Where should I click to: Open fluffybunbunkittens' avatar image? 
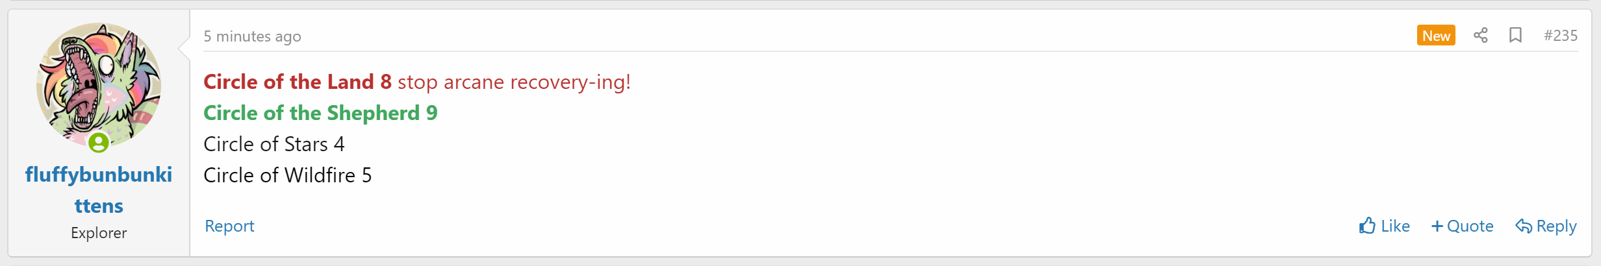pos(99,84)
